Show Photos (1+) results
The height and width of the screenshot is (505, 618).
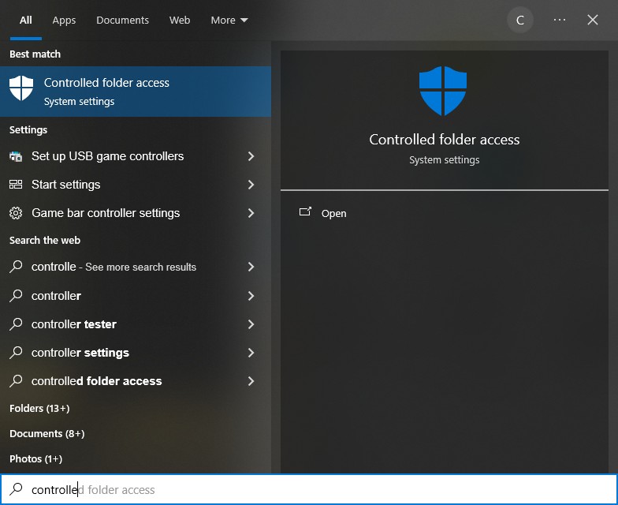tap(36, 459)
